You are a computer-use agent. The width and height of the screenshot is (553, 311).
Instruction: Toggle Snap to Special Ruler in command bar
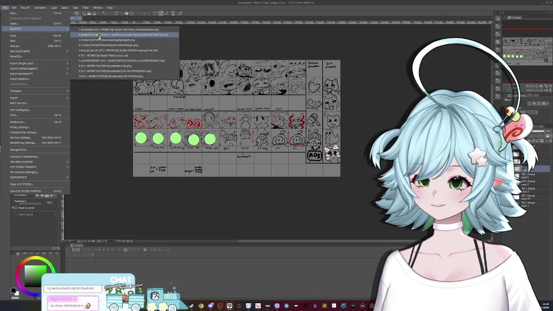point(161,13)
